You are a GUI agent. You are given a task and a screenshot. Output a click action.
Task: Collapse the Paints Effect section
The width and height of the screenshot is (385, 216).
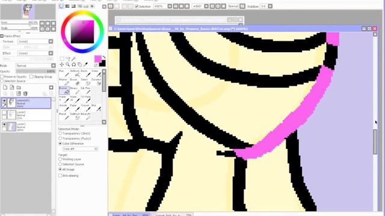[x=2, y=36]
